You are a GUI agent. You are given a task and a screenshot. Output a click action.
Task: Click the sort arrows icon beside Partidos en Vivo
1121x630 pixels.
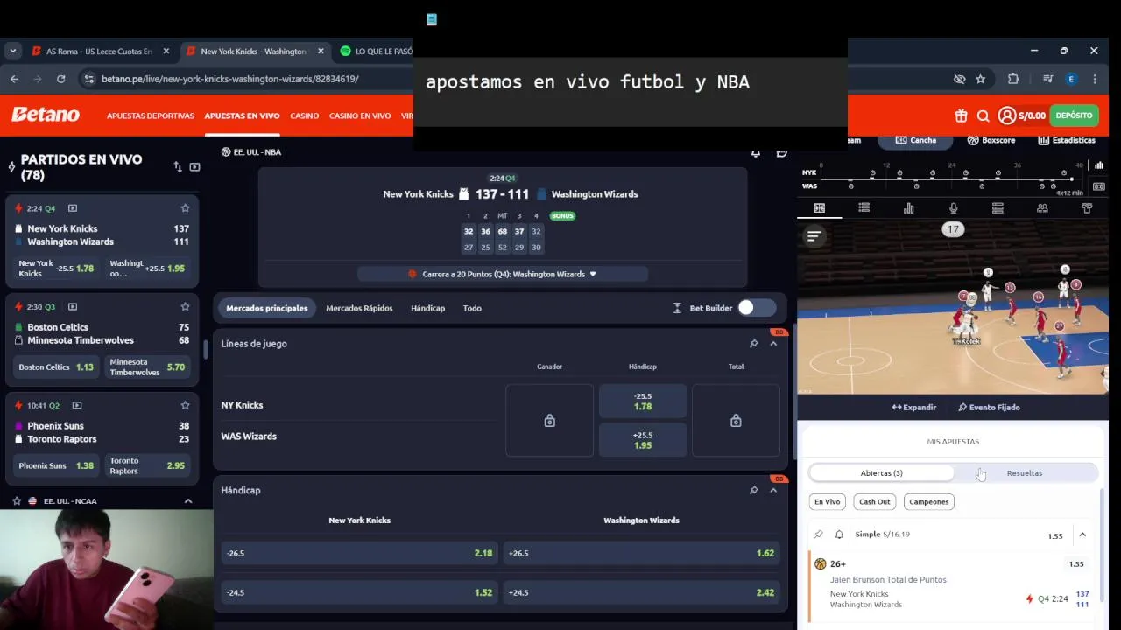click(178, 167)
